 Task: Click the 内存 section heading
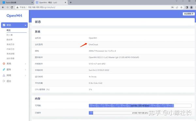click(x=38, y=99)
